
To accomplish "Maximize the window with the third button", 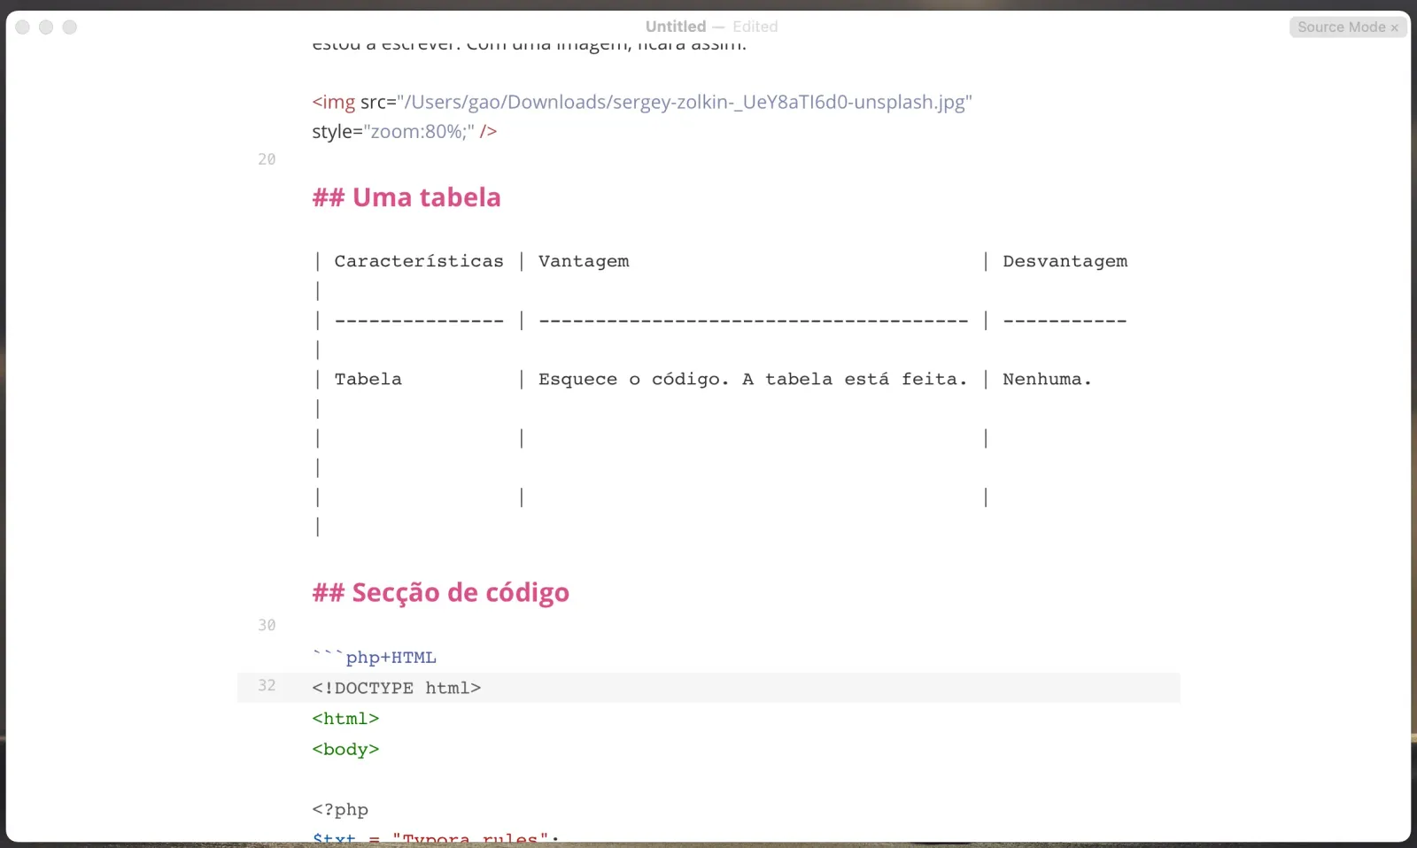I will (x=70, y=27).
